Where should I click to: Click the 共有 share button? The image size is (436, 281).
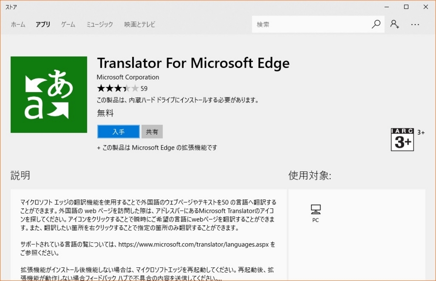tap(152, 131)
